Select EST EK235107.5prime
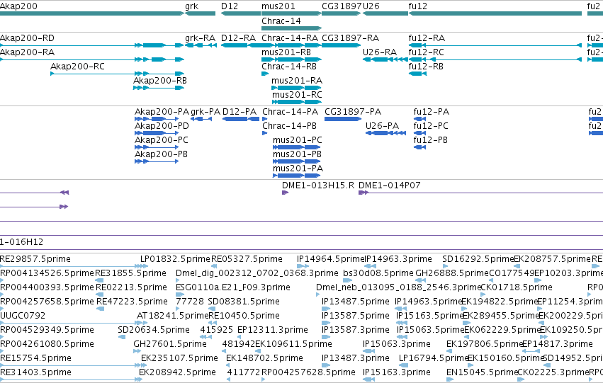The height and width of the screenshot is (383, 603). (179, 359)
